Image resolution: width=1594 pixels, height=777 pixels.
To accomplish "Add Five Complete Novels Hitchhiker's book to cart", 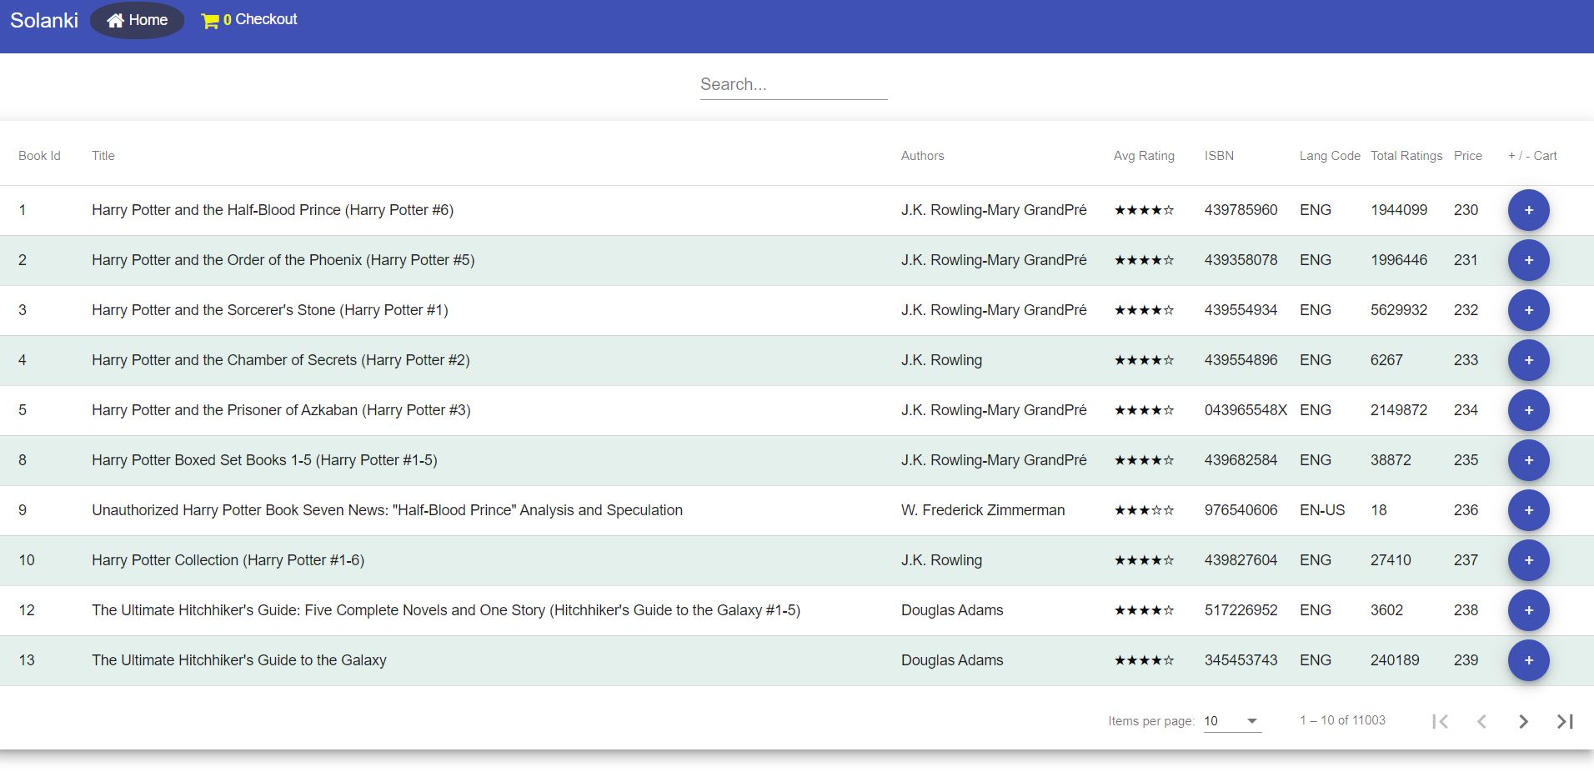I will click(1528, 610).
